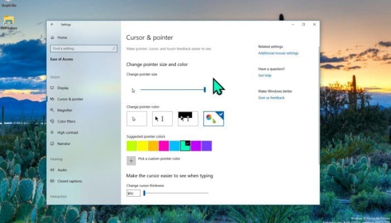The height and width of the screenshot is (223, 391).
Task: Open the Give us feedback link
Action: 271,98
